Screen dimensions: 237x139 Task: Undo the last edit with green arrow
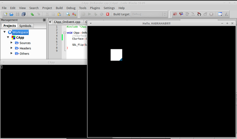[32, 14]
